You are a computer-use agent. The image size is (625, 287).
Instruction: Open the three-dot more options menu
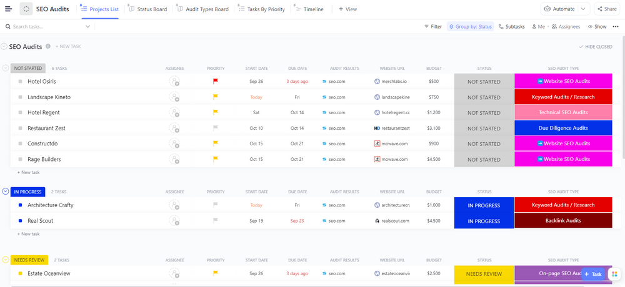[x=616, y=27]
